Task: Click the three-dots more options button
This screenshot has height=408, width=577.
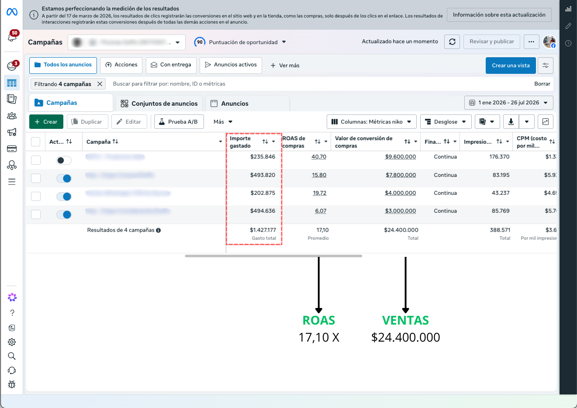Action: click(531, 42)
